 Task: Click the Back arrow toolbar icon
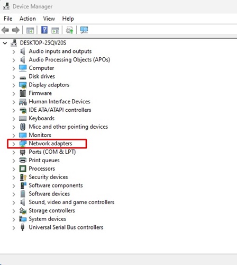[5, 30]
